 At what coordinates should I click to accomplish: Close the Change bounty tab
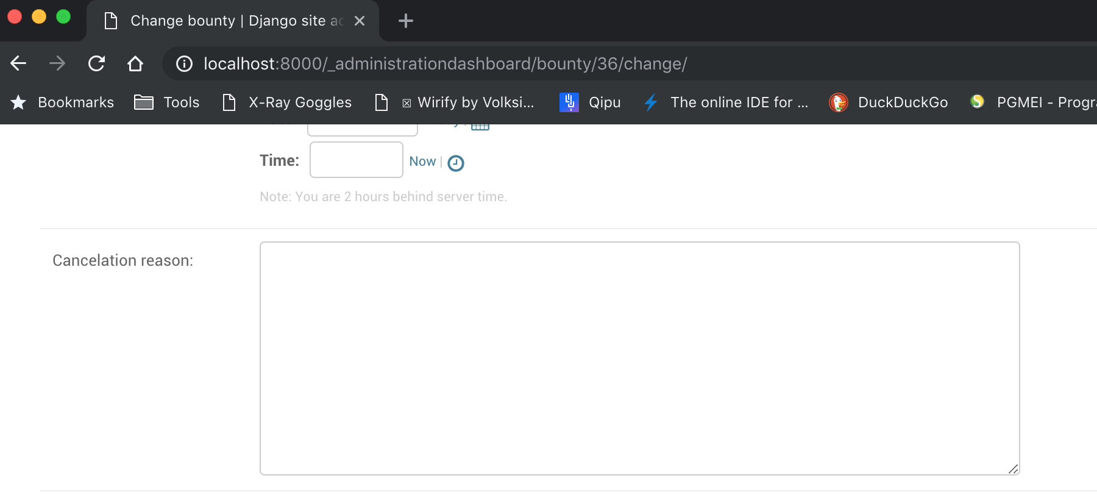[x=360, y=21]
